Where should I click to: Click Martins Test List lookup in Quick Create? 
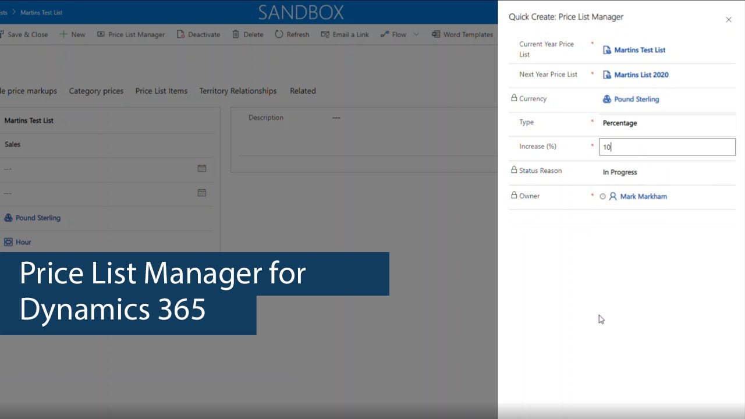pos(640,50)
